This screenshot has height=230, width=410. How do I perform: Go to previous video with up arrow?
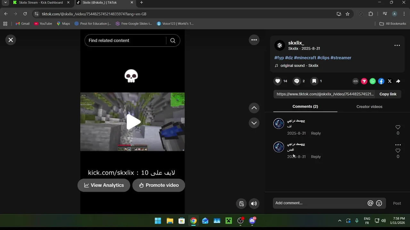(254, 108)
